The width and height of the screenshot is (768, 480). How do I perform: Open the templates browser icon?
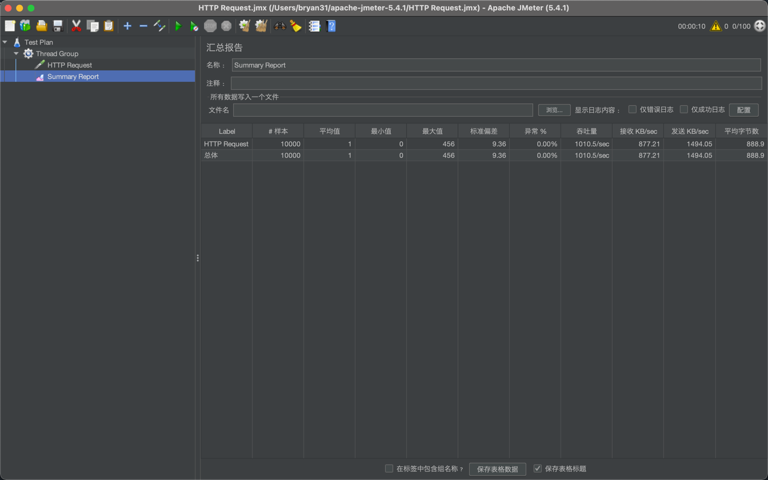point(25,26)
